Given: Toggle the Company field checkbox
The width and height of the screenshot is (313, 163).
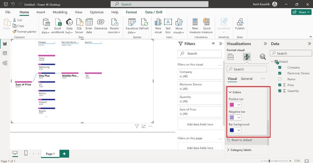Looking at the screenshot, I should pyautogui.click(x=280, y=68).
